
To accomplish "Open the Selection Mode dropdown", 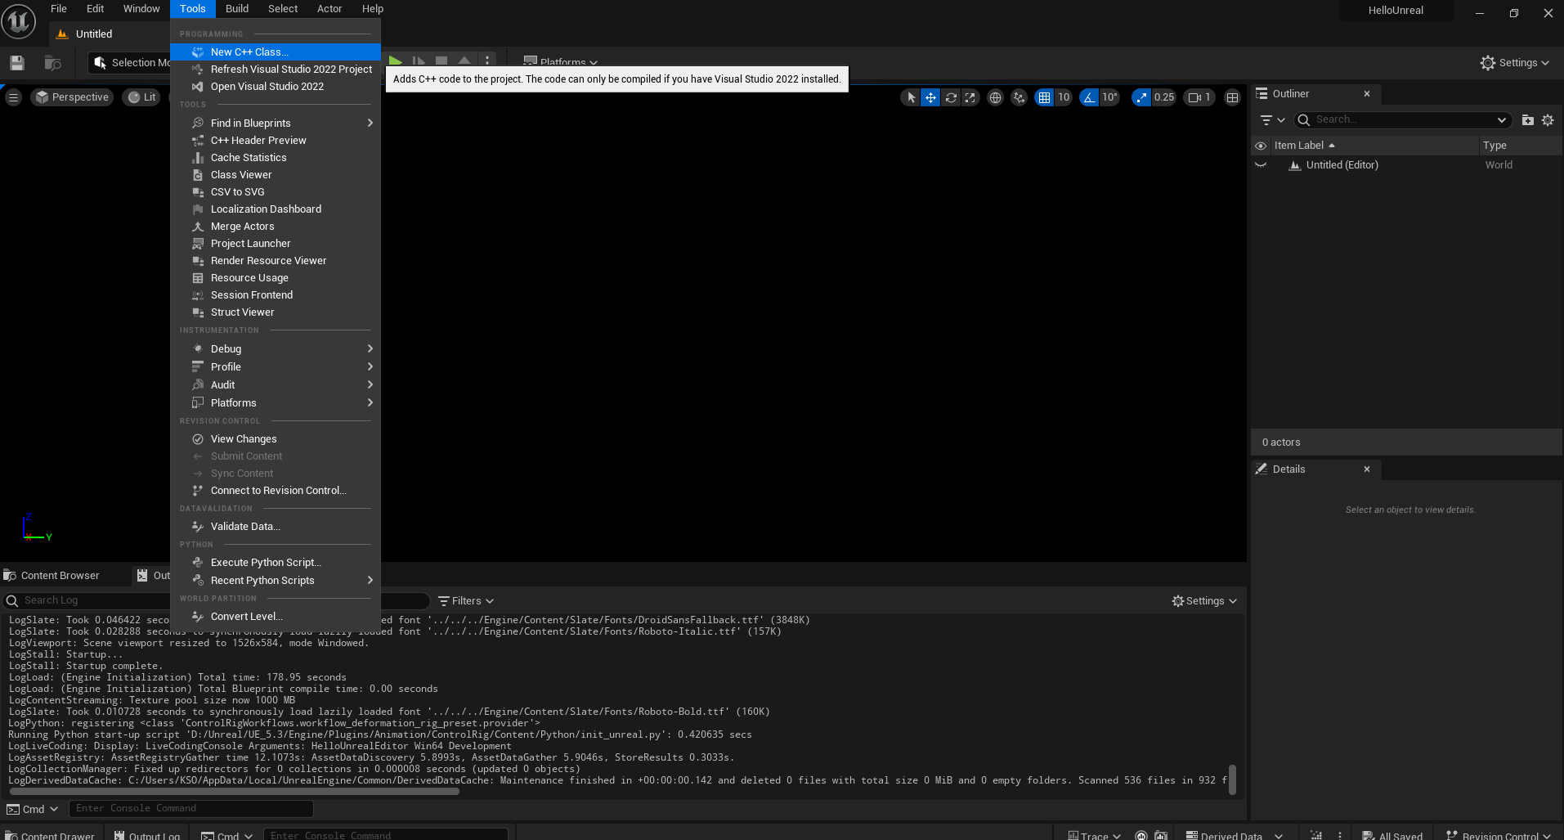I will click(x=131, y=63).
